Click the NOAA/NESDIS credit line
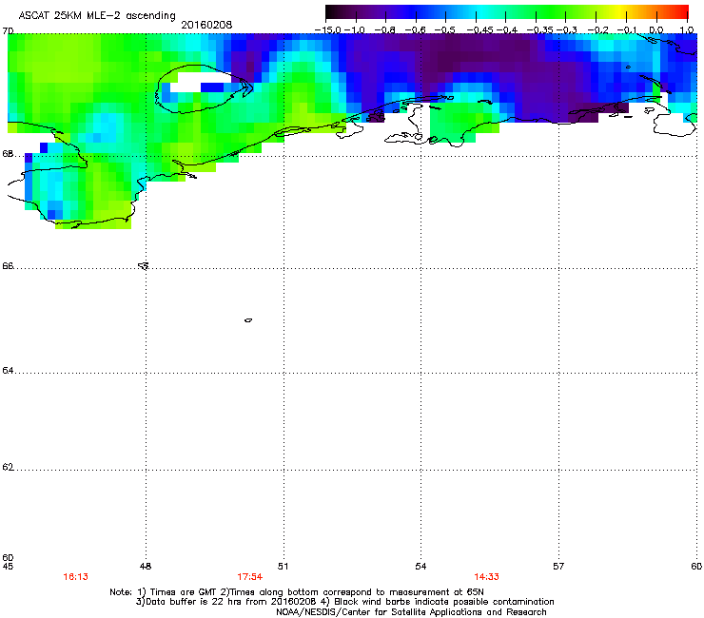Image resolution: width=704 pixels, height=618 pixels. click(x=411, y=612)
